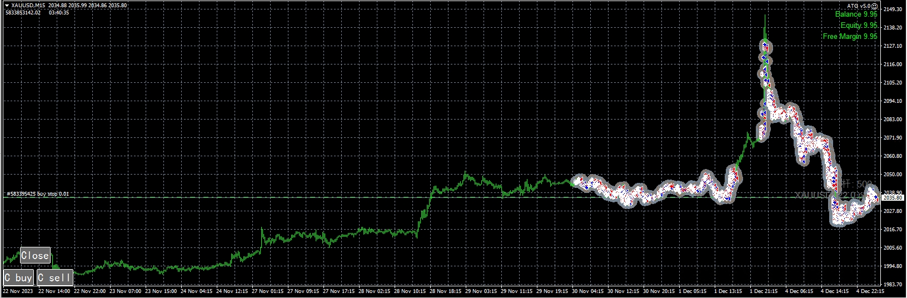Click the 1983.70 price scale label
This screenshot has height=298, width=907.
[x=893, y=285]
